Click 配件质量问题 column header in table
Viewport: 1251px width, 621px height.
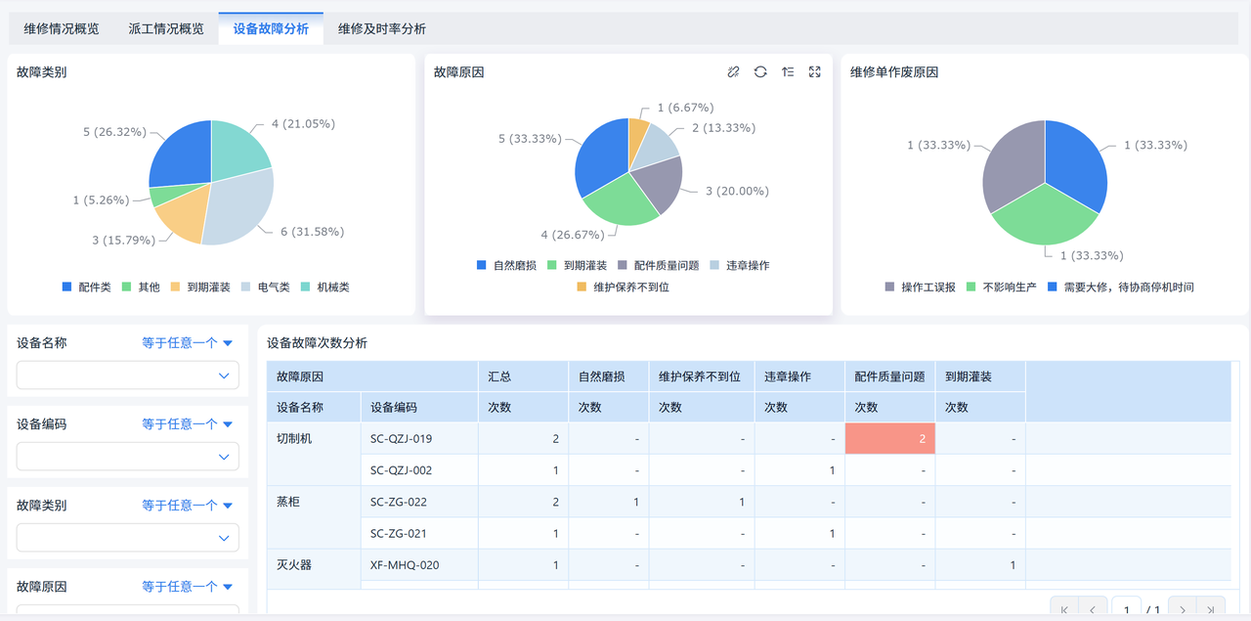pyautogui.click(x=889, y=377)
